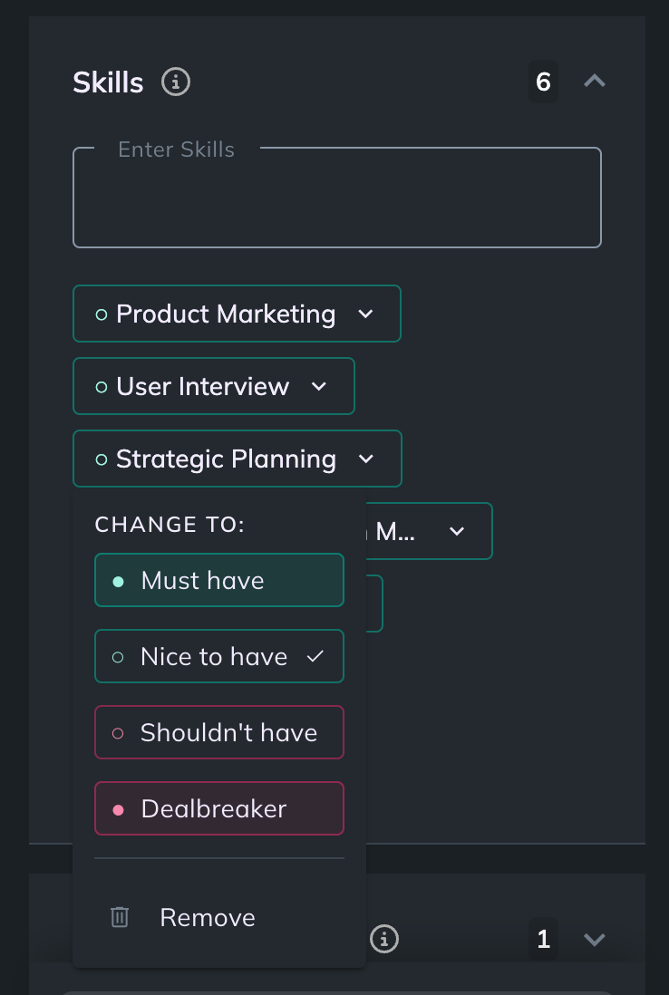Select Nice to have option

219,657
